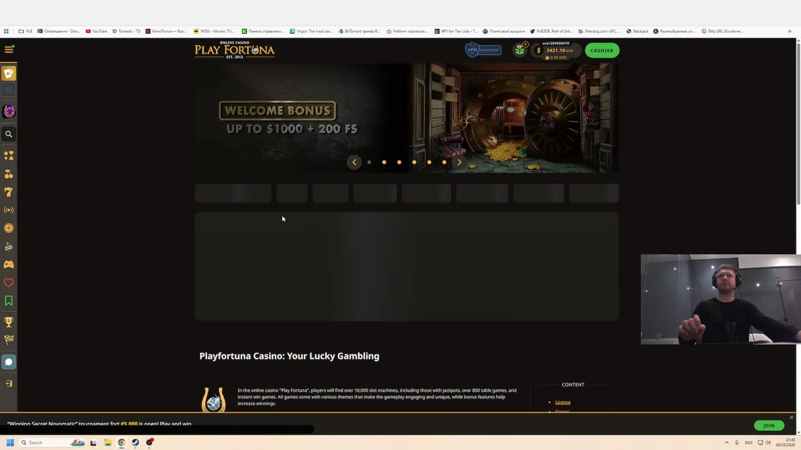This screenshot has width=801, height=450.
Task: Open the checkered flags icon
Action: point(9,341)
